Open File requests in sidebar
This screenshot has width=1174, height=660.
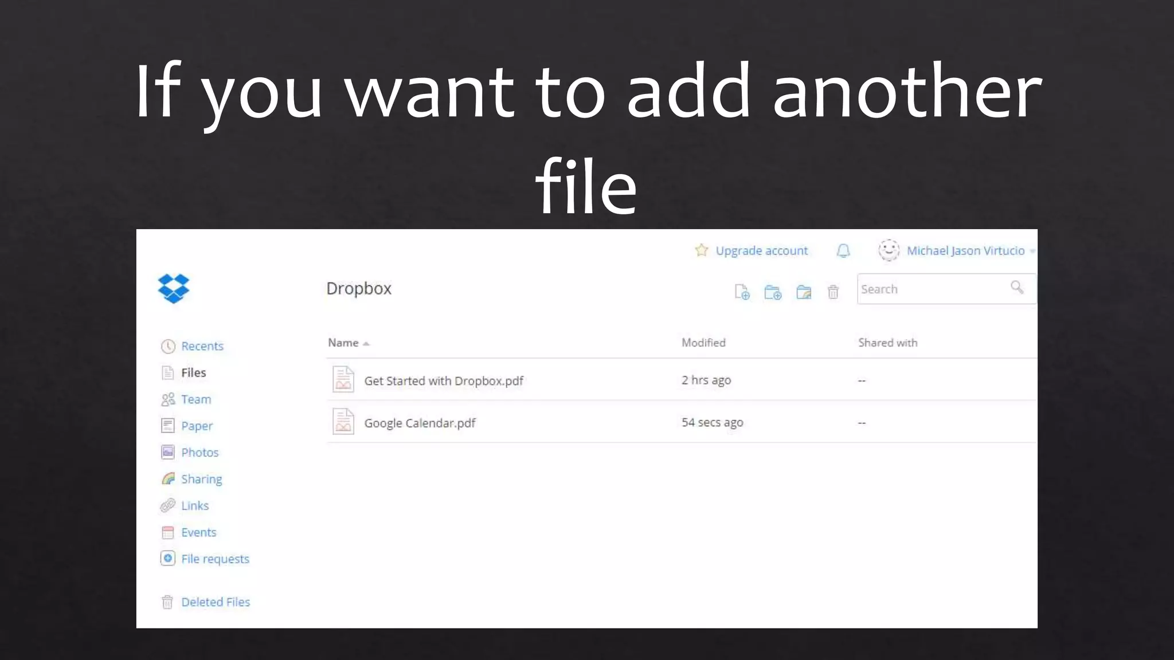(x=216, y=559)
